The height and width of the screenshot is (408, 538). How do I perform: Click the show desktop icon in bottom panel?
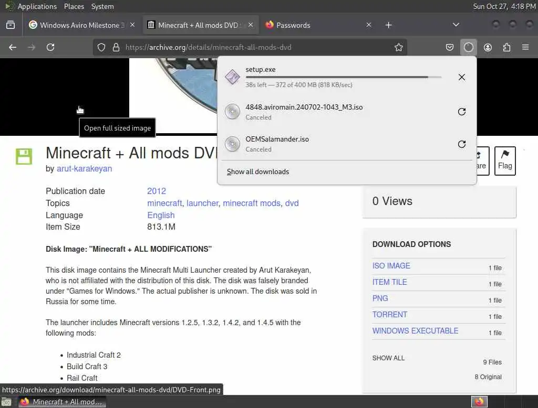click(x=6, y=402)
